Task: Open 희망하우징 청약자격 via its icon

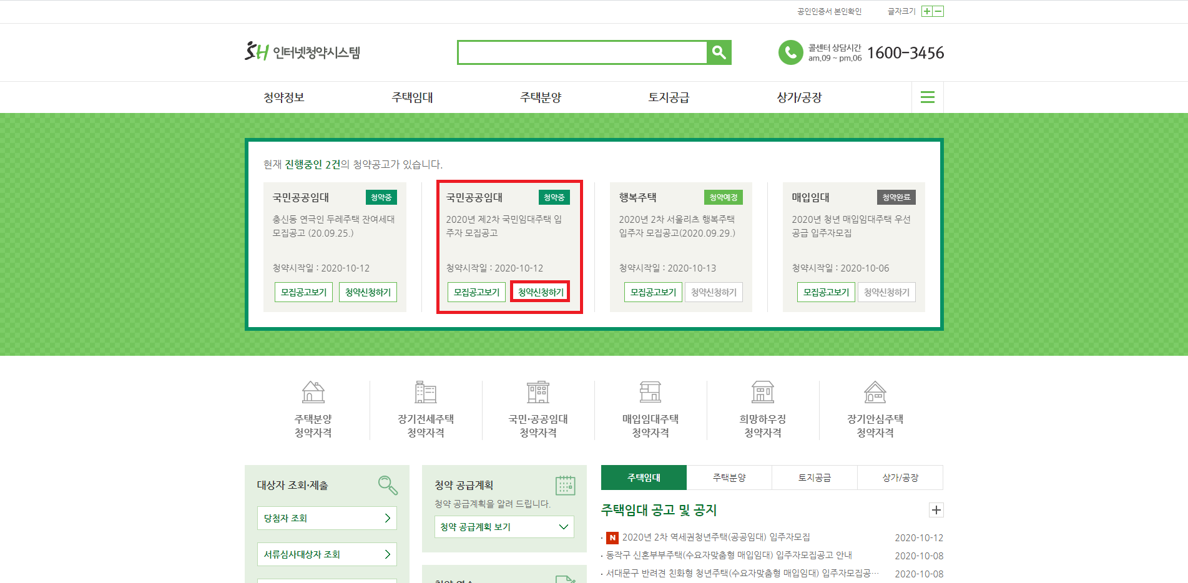Action: coord(763,393)
